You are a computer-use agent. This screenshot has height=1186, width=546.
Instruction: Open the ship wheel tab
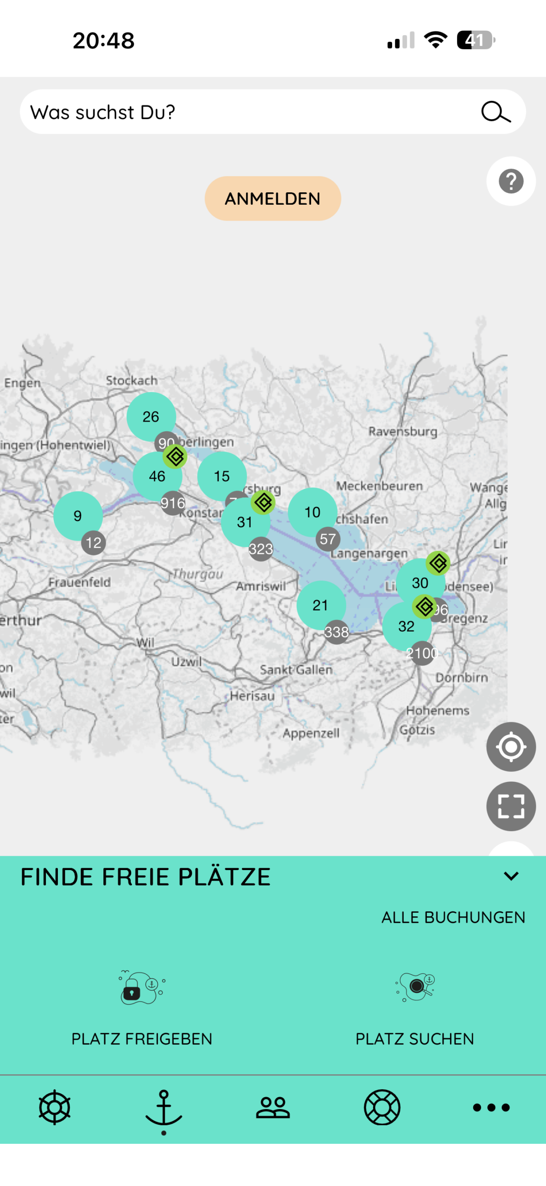coord(55,1107)
